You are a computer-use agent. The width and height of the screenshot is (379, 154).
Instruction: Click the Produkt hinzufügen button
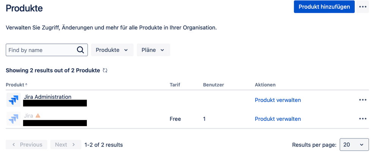click(324, 7)
